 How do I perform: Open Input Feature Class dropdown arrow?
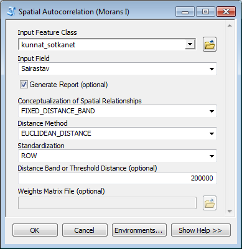[x=190, y=44]
